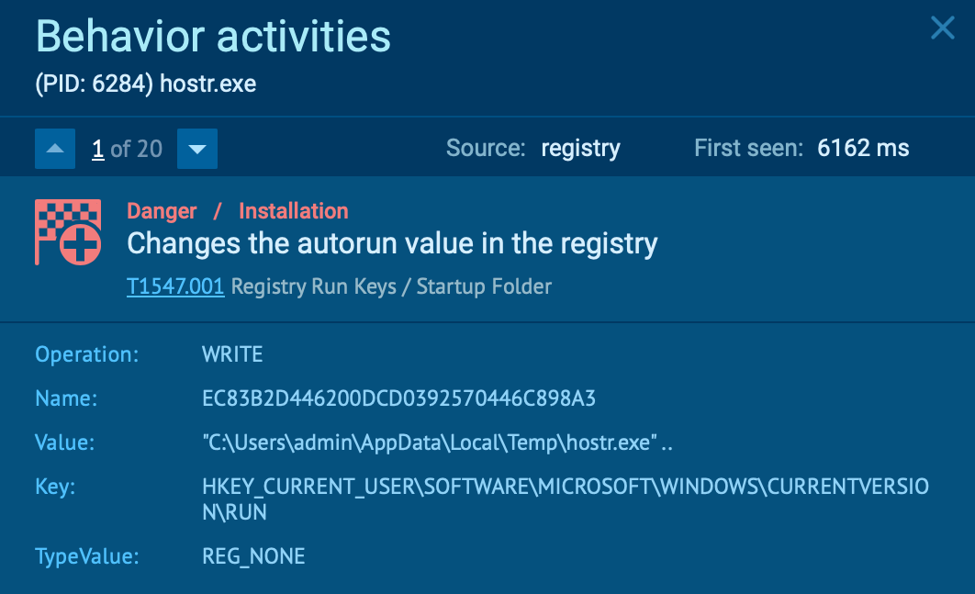
Task: Select the WRITE operation value
Action: 232,353
